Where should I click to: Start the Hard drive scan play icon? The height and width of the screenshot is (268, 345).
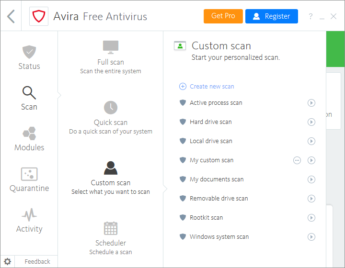tap(311, 122)
